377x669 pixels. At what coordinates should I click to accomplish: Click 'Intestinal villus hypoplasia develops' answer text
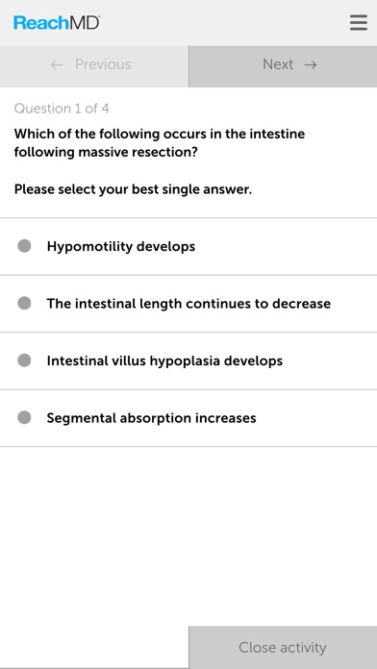click(164, 361)
